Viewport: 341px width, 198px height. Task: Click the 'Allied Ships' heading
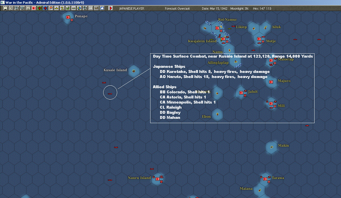[165, 87]
